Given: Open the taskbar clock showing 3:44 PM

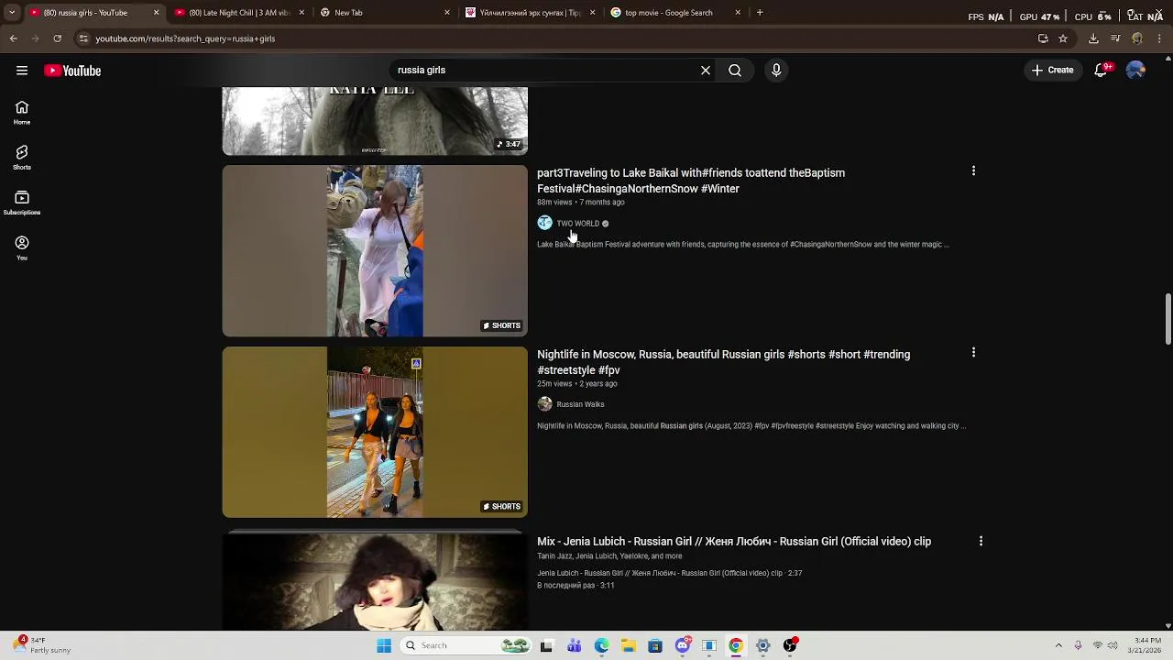Looking at the screenshot, I should point(1147,645).
